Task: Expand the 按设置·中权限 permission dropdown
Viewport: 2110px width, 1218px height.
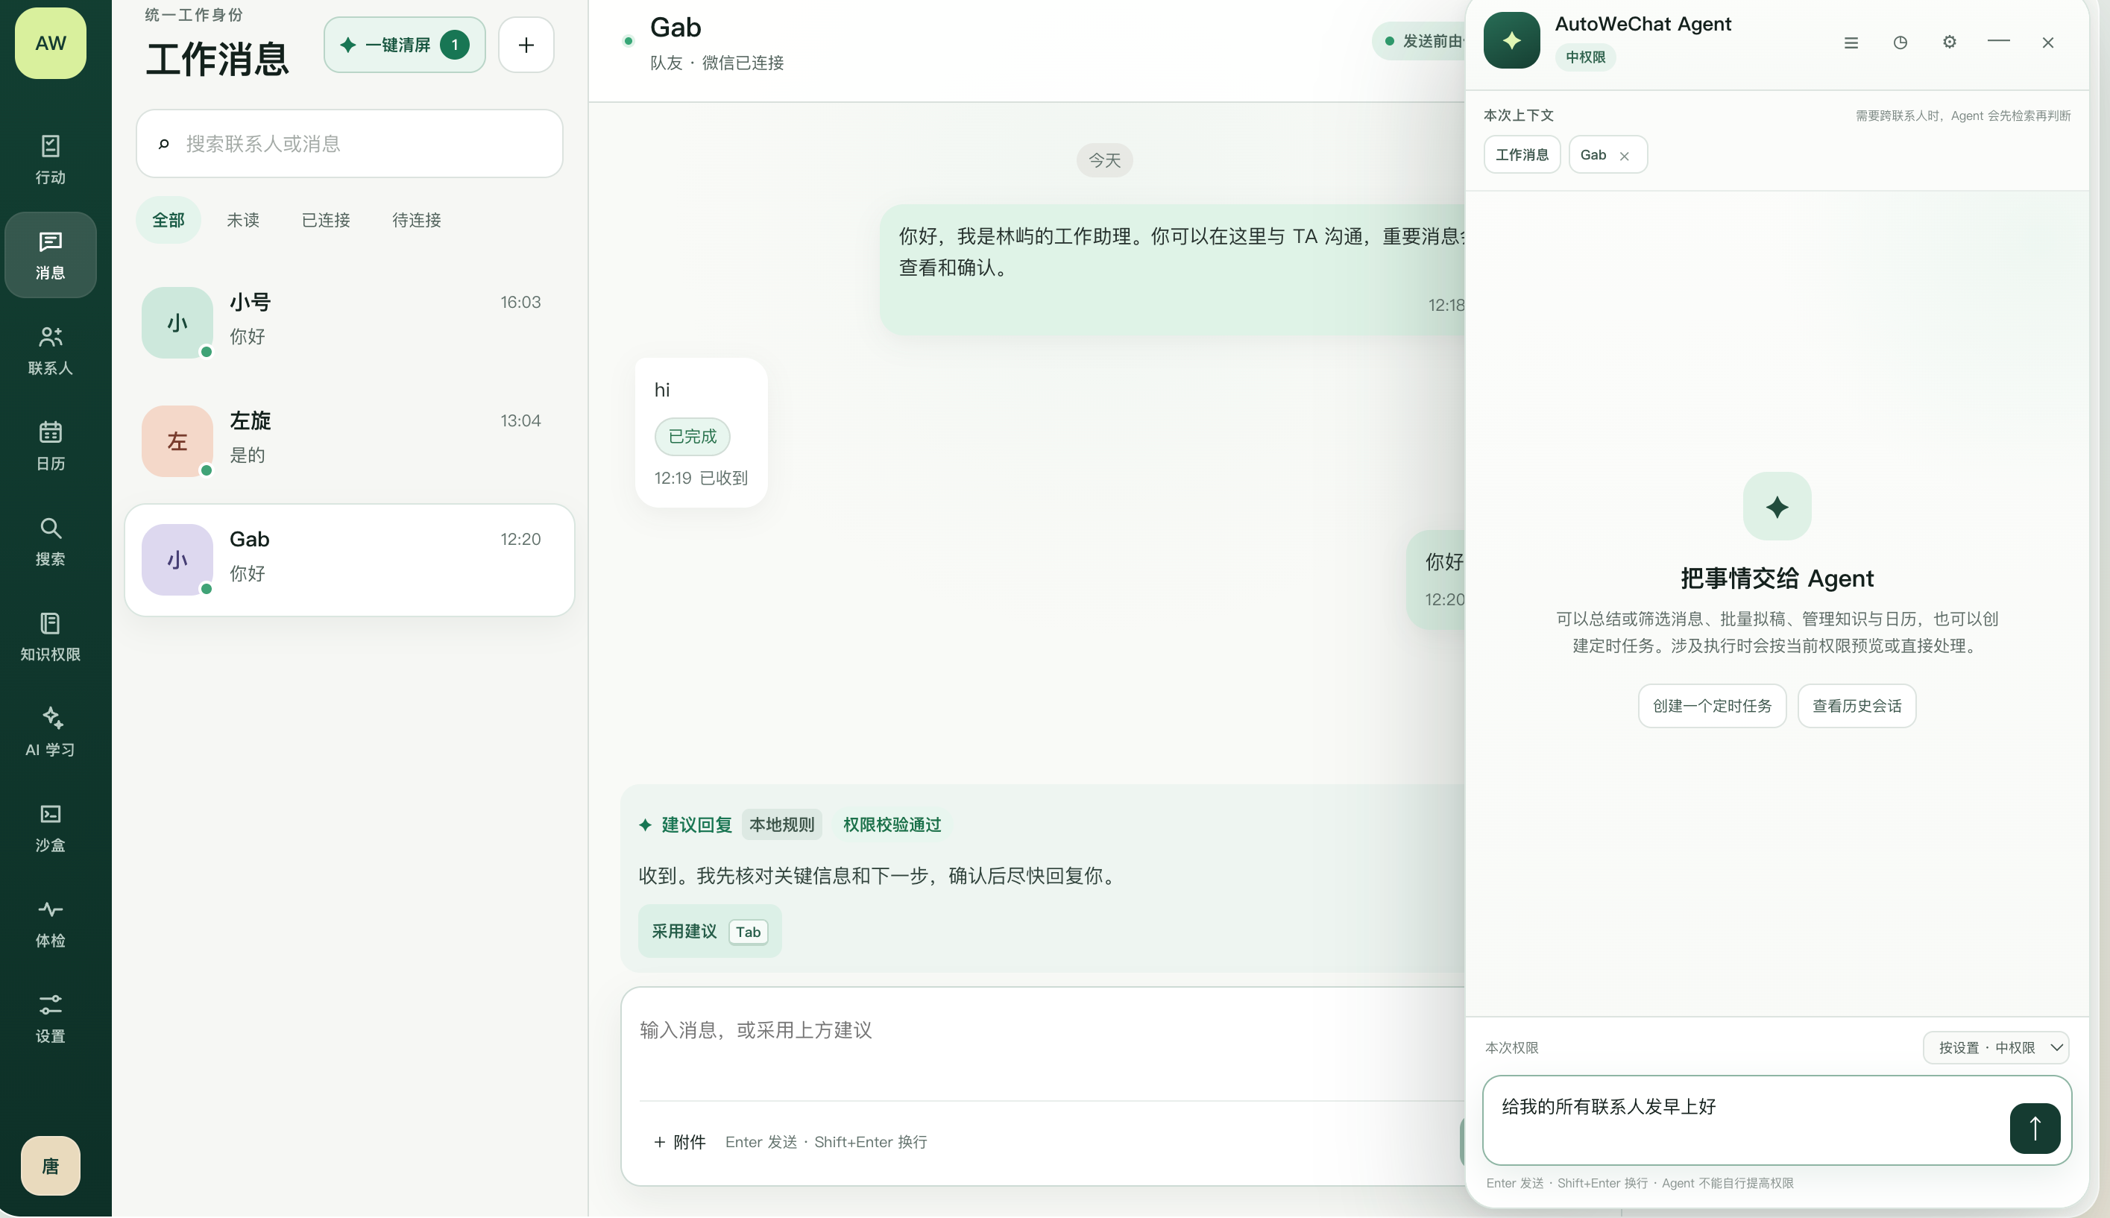Action: click(x=1995, y=1047)
